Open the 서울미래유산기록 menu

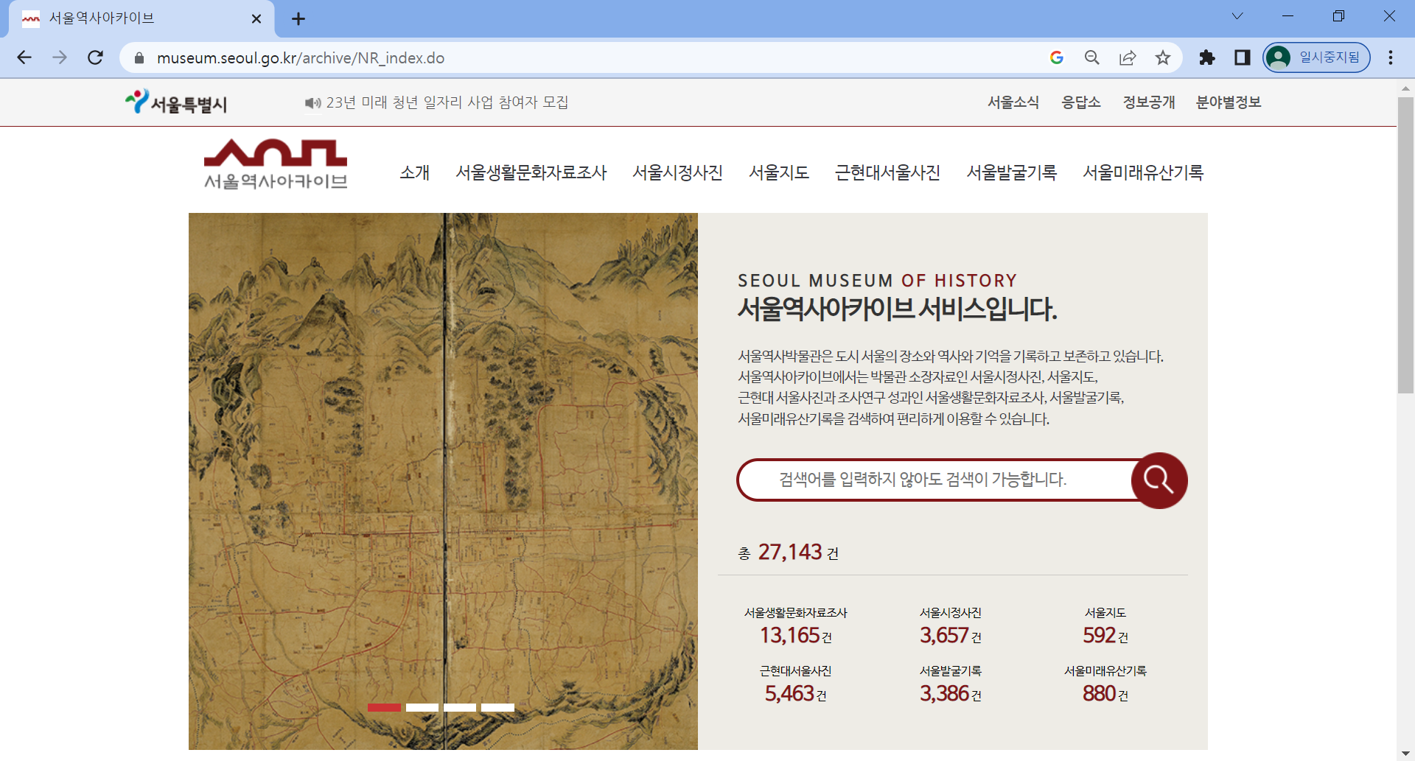[1143, 172]
